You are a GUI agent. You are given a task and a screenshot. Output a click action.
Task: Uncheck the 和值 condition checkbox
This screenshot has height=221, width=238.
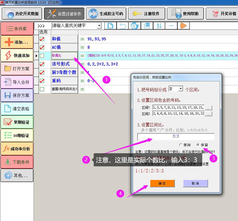[x=42, y=39]
